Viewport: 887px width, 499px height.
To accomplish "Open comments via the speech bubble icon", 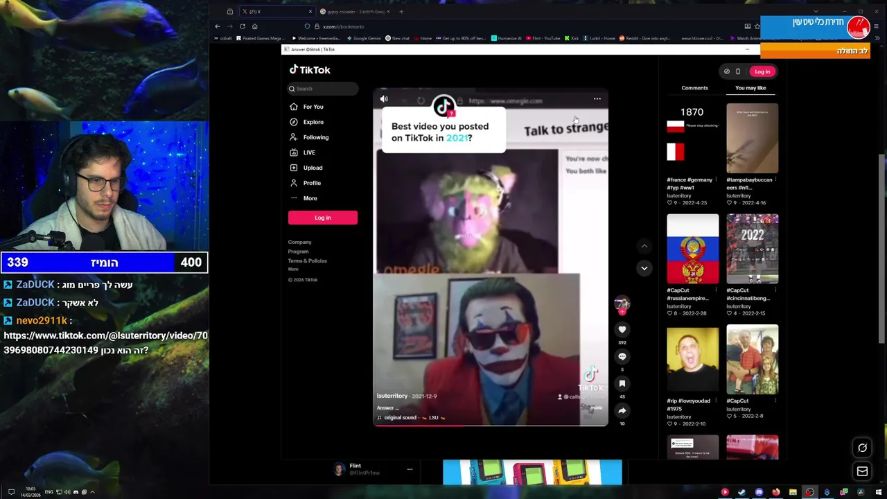I will (x=622, y=356).
